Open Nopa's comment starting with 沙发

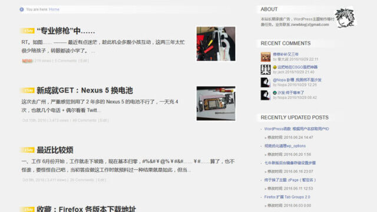[x=290, y=92]
